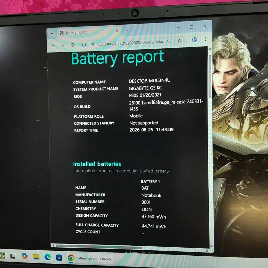Image resolution: width=268 pixels, height=268 pixels.
Task: View site information icon beside 파일
Action: pyautogui.click(x=84, y=45)
